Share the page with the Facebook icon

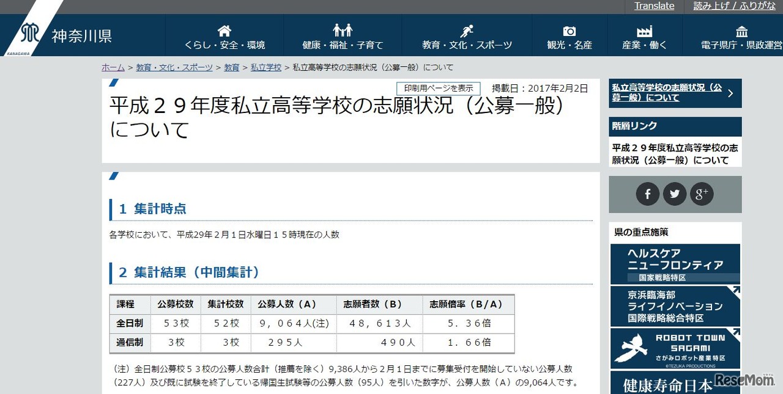(x=647, y=194)
